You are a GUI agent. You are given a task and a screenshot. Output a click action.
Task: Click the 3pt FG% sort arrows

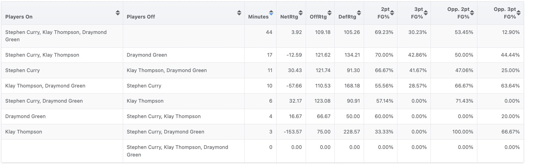pos(426,13)
